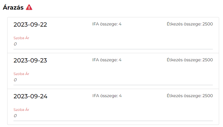Click the Szoba Ár field for 2023-09-23
This screenshot has height=127, width=223.
(113, 80)
